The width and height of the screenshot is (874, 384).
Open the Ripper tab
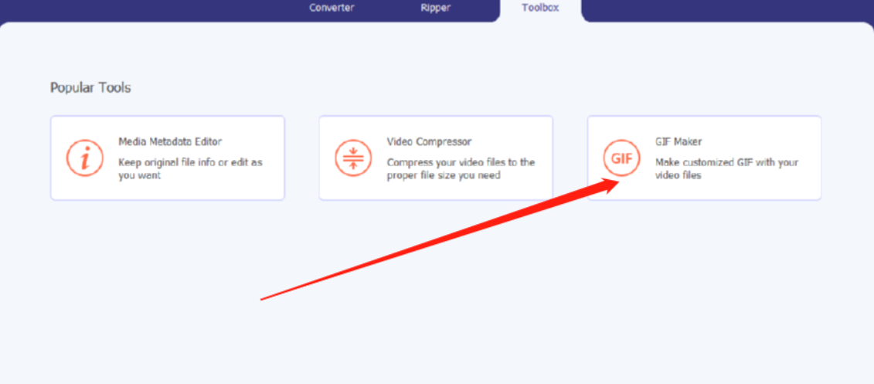(436, 8)
